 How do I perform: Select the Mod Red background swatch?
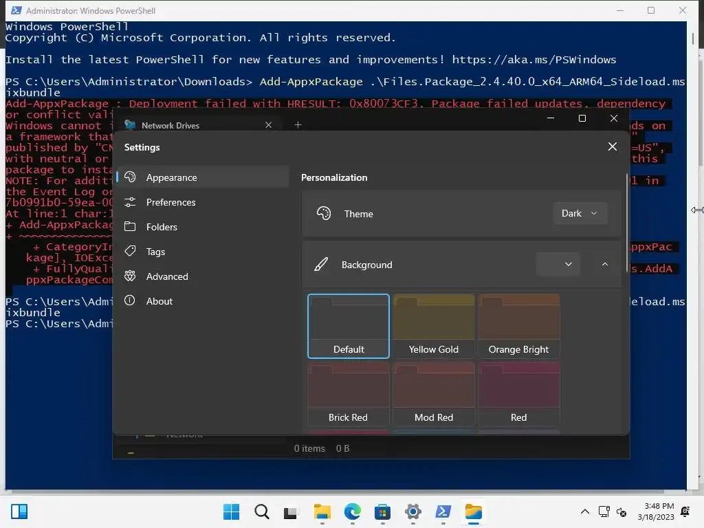[x=434, y=394]
